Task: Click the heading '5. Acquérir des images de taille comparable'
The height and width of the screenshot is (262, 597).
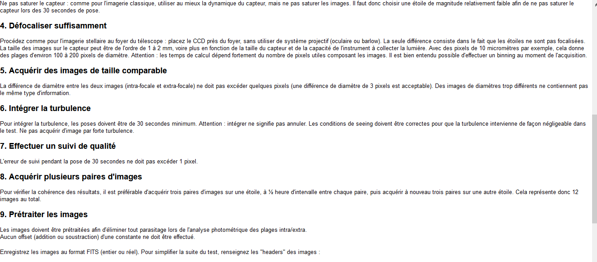Action: coord(84,71)
